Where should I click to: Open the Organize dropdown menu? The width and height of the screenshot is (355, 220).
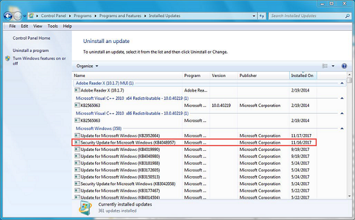click(x=87, y=66)
